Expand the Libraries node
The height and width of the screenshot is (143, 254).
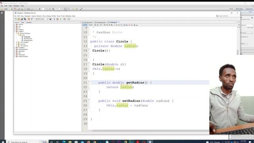point(17,44)
